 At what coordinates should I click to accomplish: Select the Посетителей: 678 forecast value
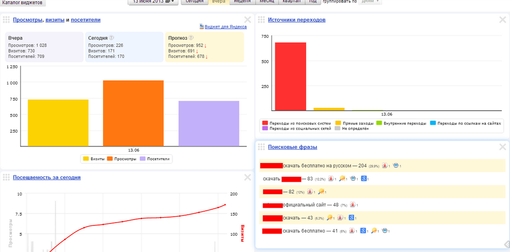(x=186, y=56)
